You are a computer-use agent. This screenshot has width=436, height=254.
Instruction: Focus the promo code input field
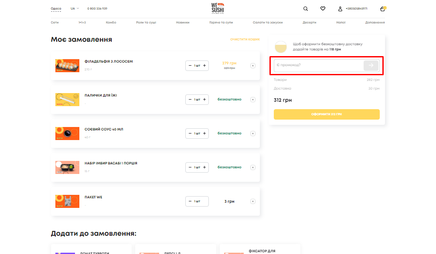coord(318,65)
